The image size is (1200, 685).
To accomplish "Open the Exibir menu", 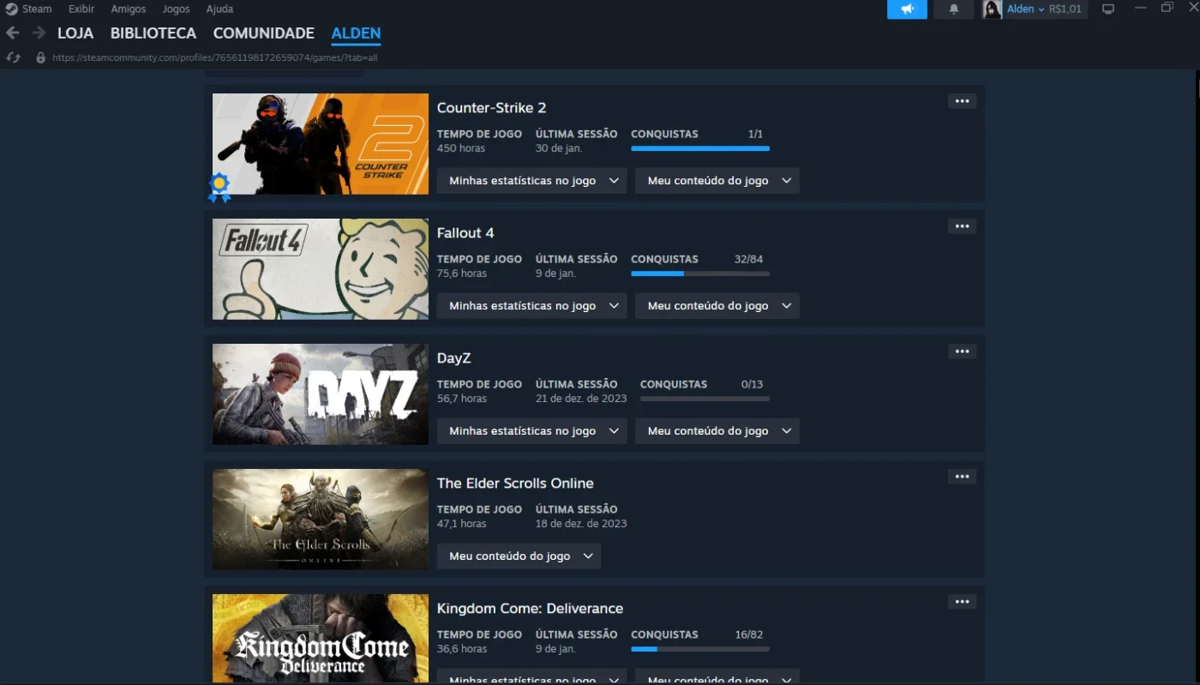I will pyautogui.click(x=81, y=9).
